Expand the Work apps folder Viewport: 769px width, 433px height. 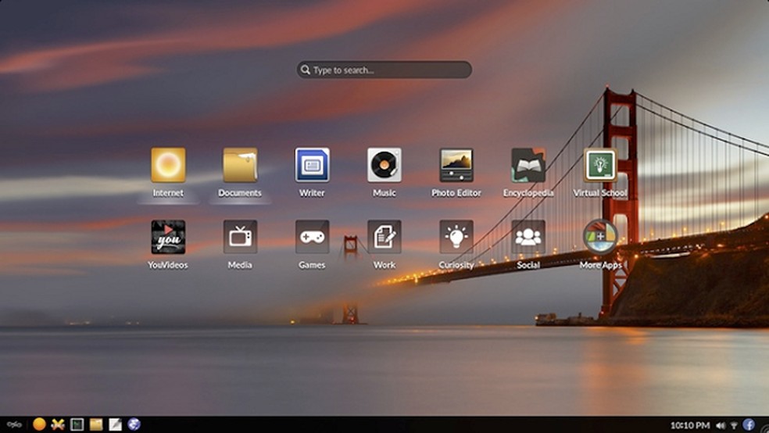pos(384,237)
